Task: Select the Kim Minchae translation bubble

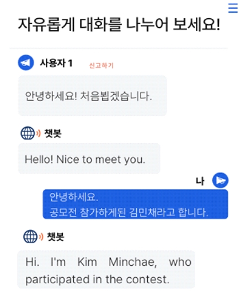Action: click(106, 270)
